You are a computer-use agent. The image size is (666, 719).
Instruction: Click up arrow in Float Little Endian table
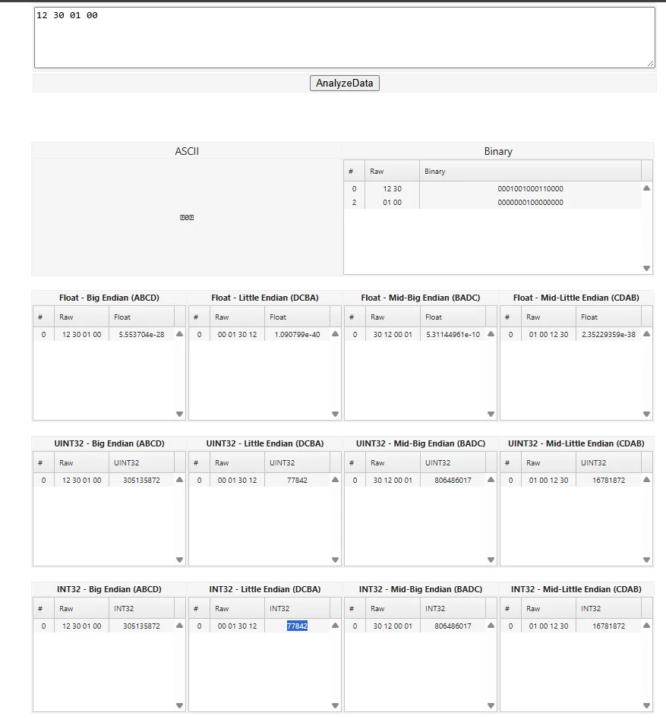pos(336,334)
